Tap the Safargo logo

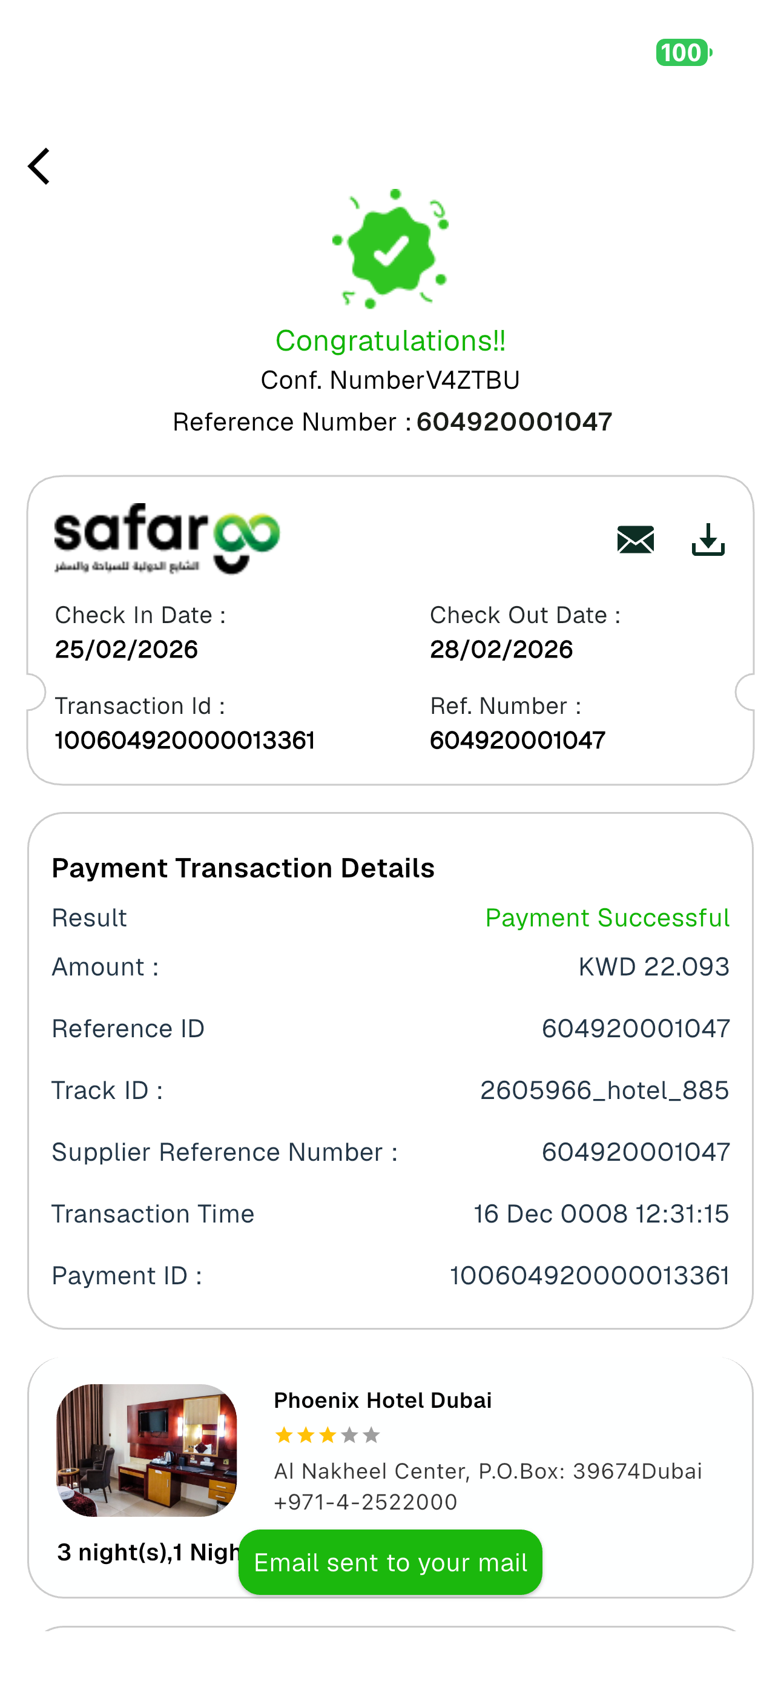click(167, 539)
